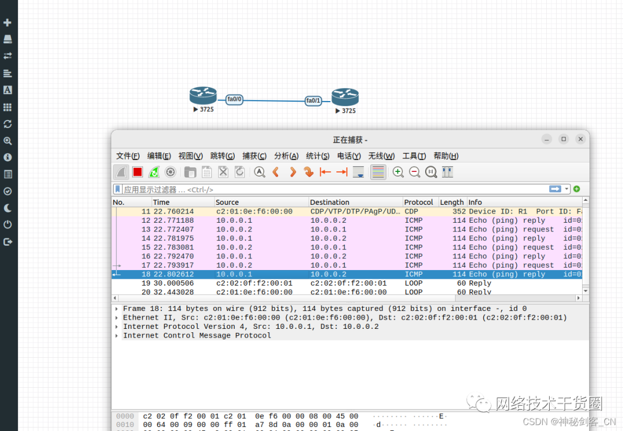
Task: Sort by the Length column header
Action: (x=453, y=202)
